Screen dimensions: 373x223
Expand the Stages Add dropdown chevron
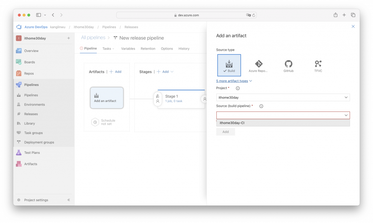(x=172, y=72)
